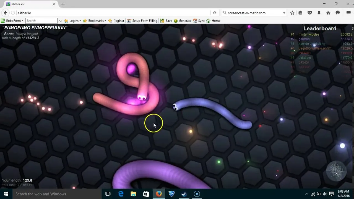Open the blue shield app on taskbar
354x199 pixels.
(x=171, y=194)
